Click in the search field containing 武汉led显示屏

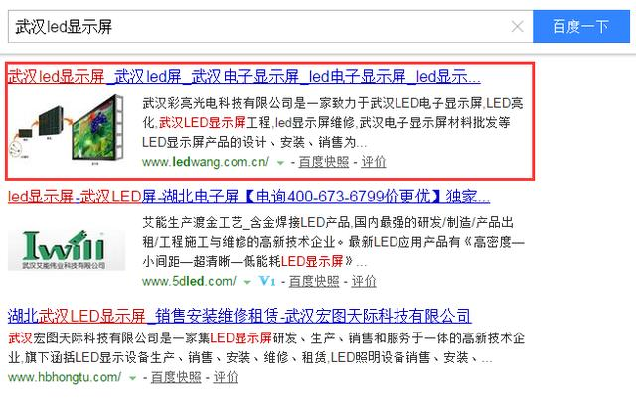(258, 27)
